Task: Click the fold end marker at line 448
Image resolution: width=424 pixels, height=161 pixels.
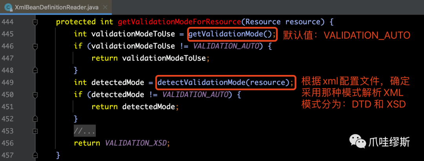Action: click(x=35, y=70)
